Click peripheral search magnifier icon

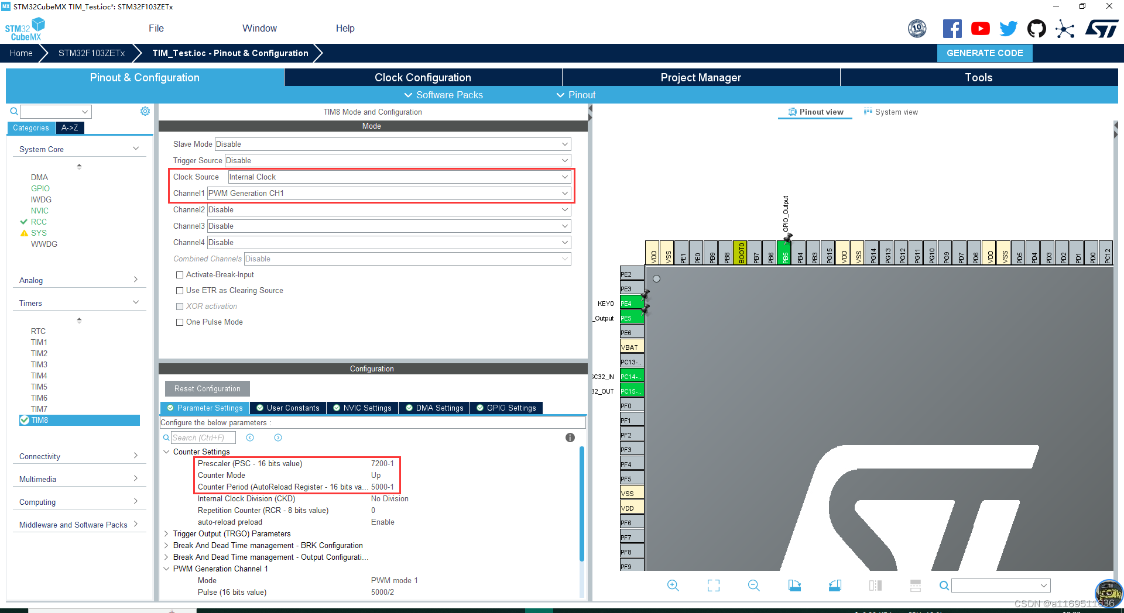click(x=14, y=111)
